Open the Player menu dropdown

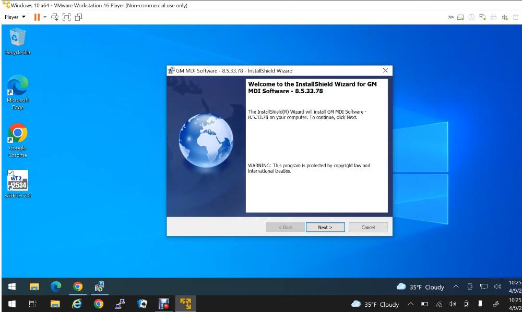pyautogui.click(x=15, y=17)
